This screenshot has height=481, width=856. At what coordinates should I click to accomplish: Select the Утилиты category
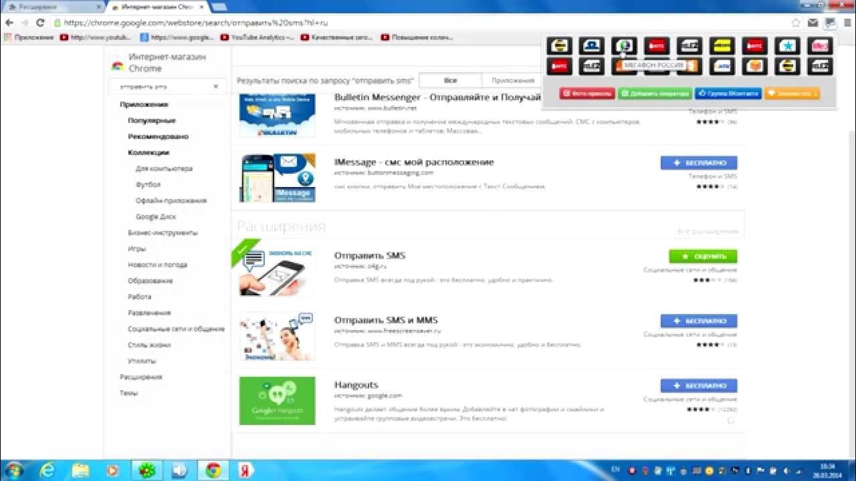[x=142, y=361]
